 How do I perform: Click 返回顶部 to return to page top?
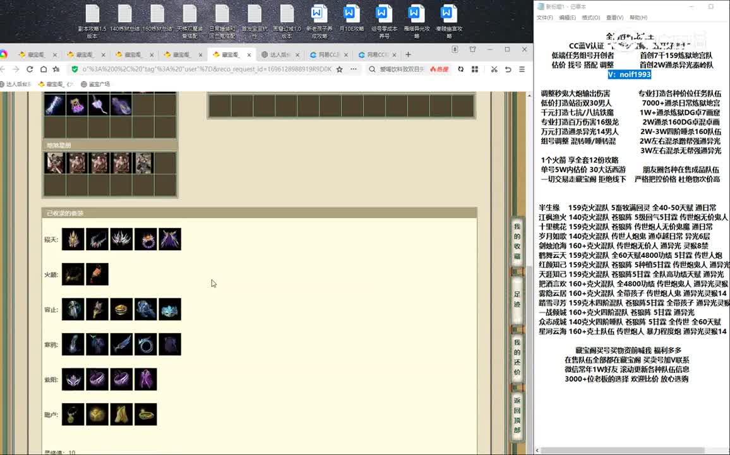coord(517,415)
